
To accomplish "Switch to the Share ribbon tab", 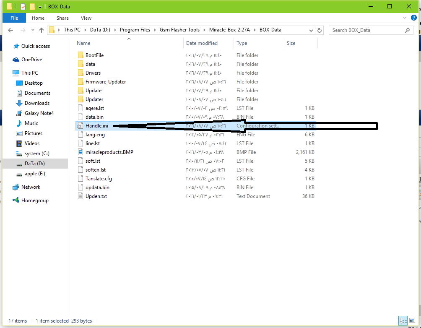I will [x=62, y=18].
